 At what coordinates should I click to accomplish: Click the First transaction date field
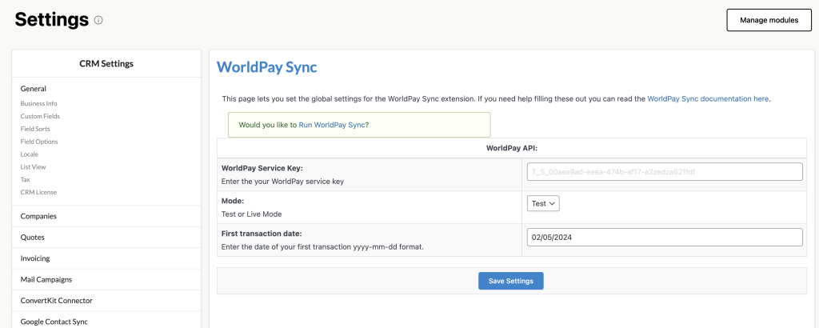[x=665, y=237]
